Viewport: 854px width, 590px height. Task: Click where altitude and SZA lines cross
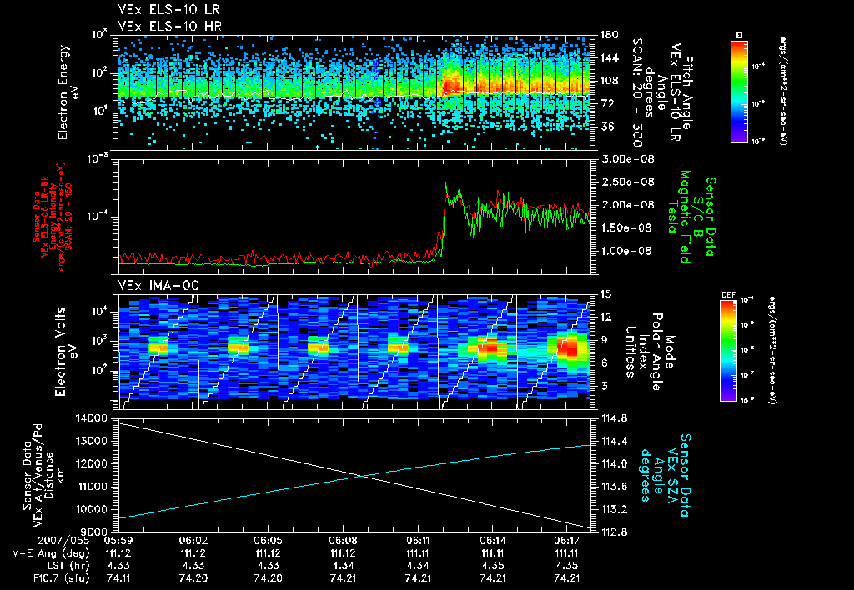(x=362, y=476)
